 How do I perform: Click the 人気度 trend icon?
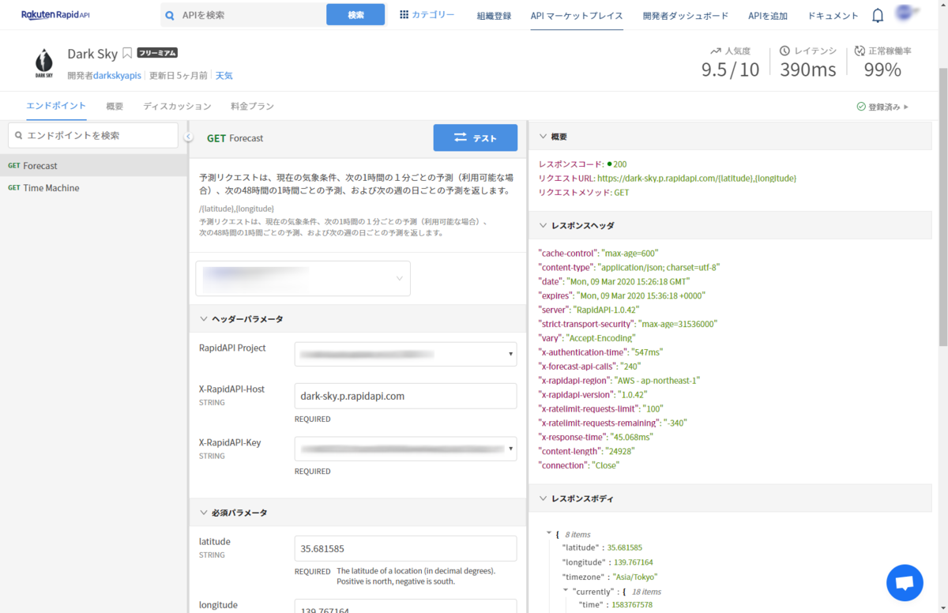(x=716, y=51)
